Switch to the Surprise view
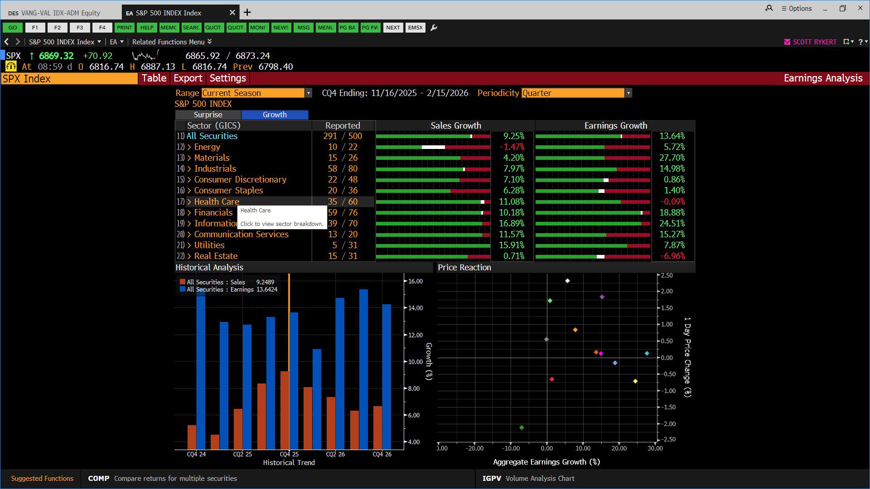Viewport: 870px width, 489px height. pos(208,115)
